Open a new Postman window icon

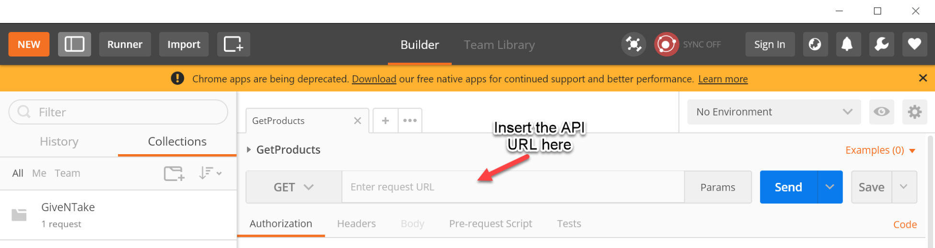click(234, 45)
